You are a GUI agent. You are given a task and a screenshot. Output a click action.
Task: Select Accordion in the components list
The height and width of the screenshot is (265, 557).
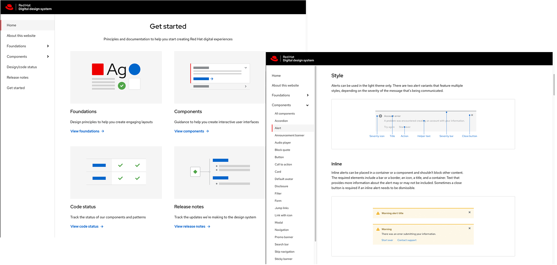point(281,121)
